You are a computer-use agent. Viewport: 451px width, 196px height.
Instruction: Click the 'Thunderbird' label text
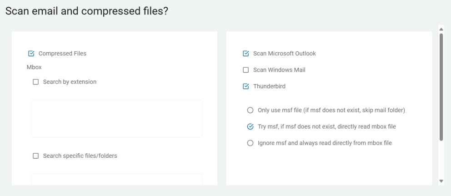(x=269, y=86)
